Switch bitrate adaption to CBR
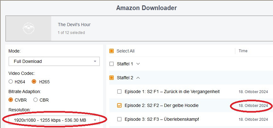 35,100
